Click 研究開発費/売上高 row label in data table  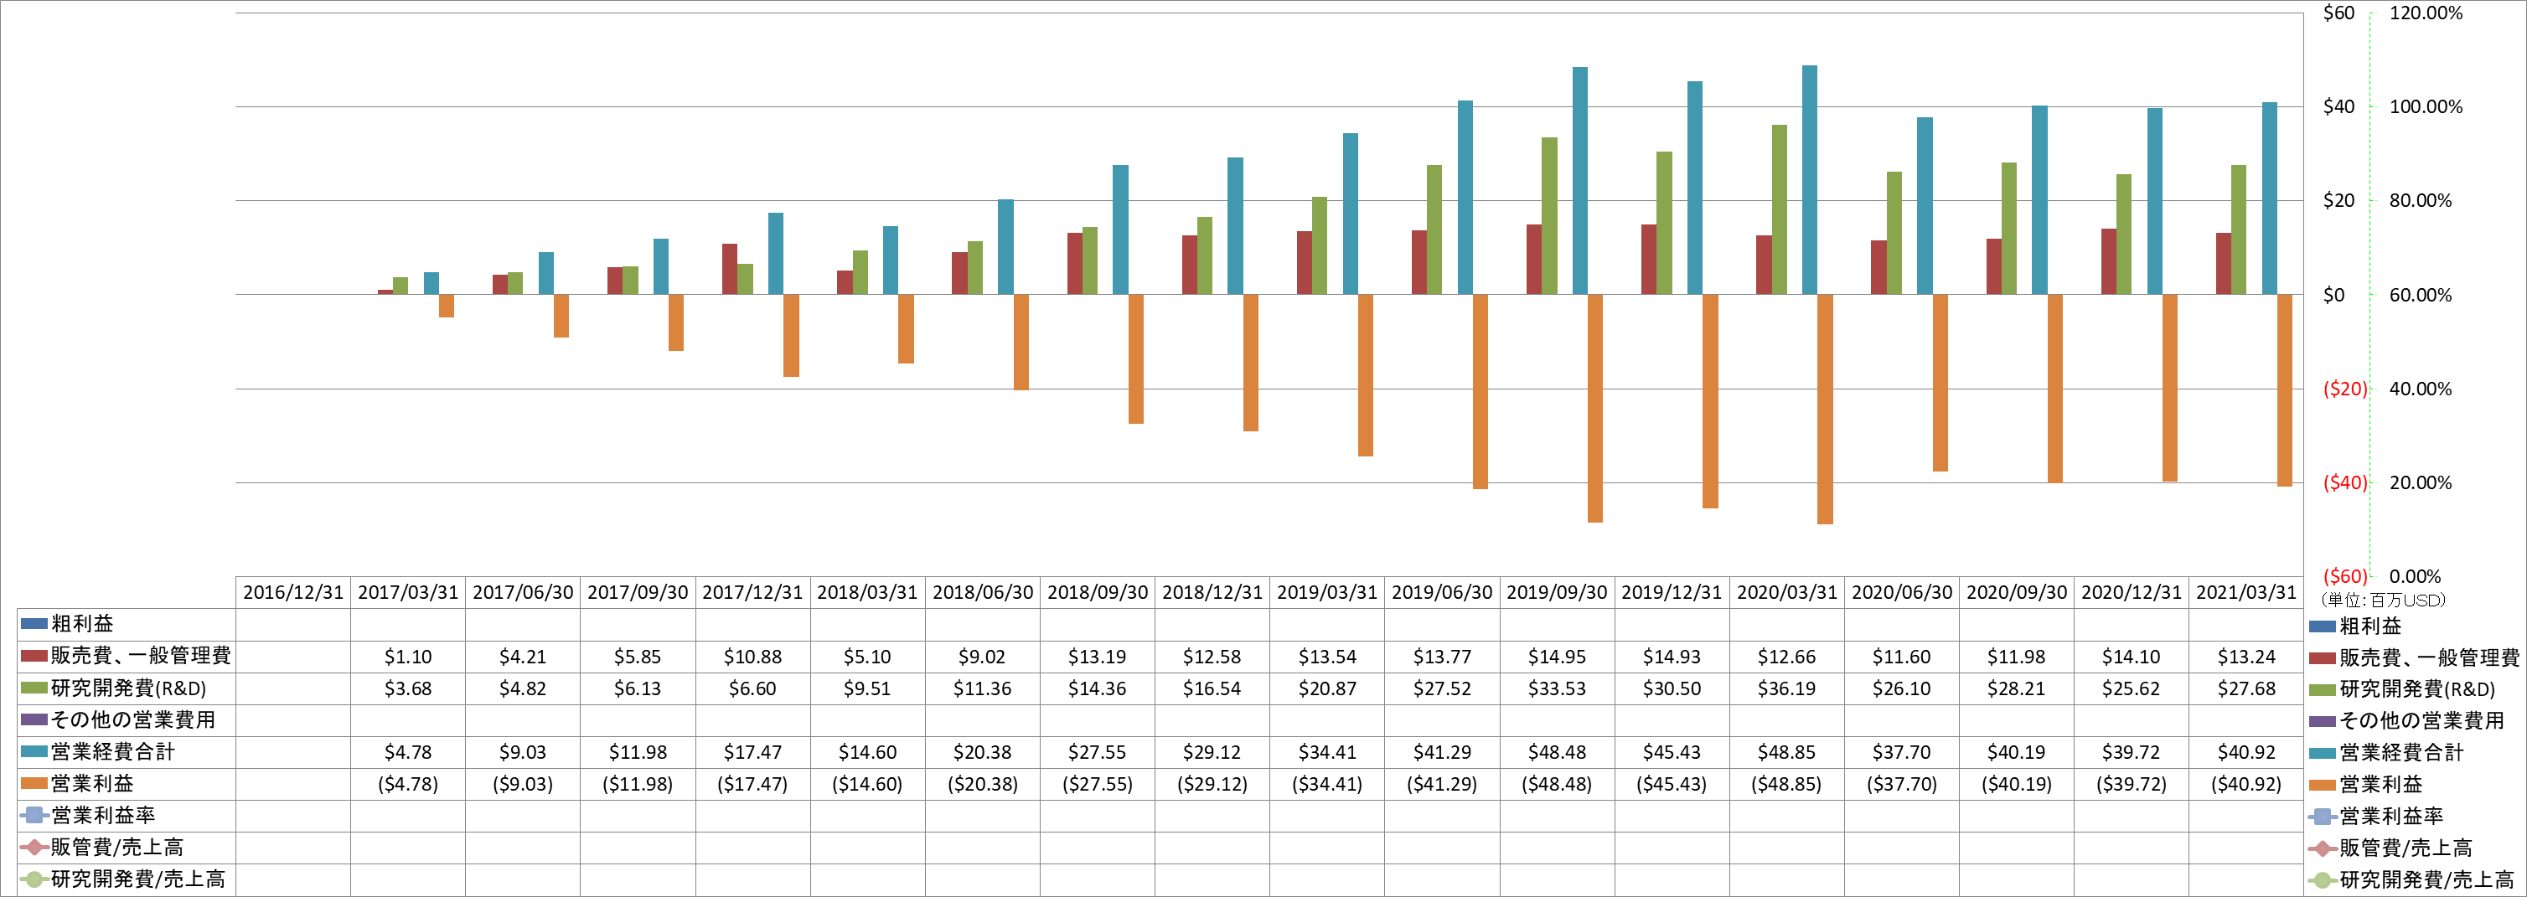tap(137, 879)
